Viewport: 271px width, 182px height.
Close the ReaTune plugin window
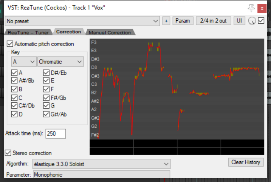(262, 8)
